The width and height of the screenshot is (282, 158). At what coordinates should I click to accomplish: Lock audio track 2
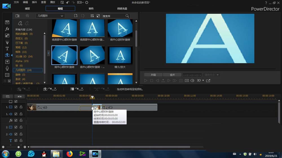(21, 134)
